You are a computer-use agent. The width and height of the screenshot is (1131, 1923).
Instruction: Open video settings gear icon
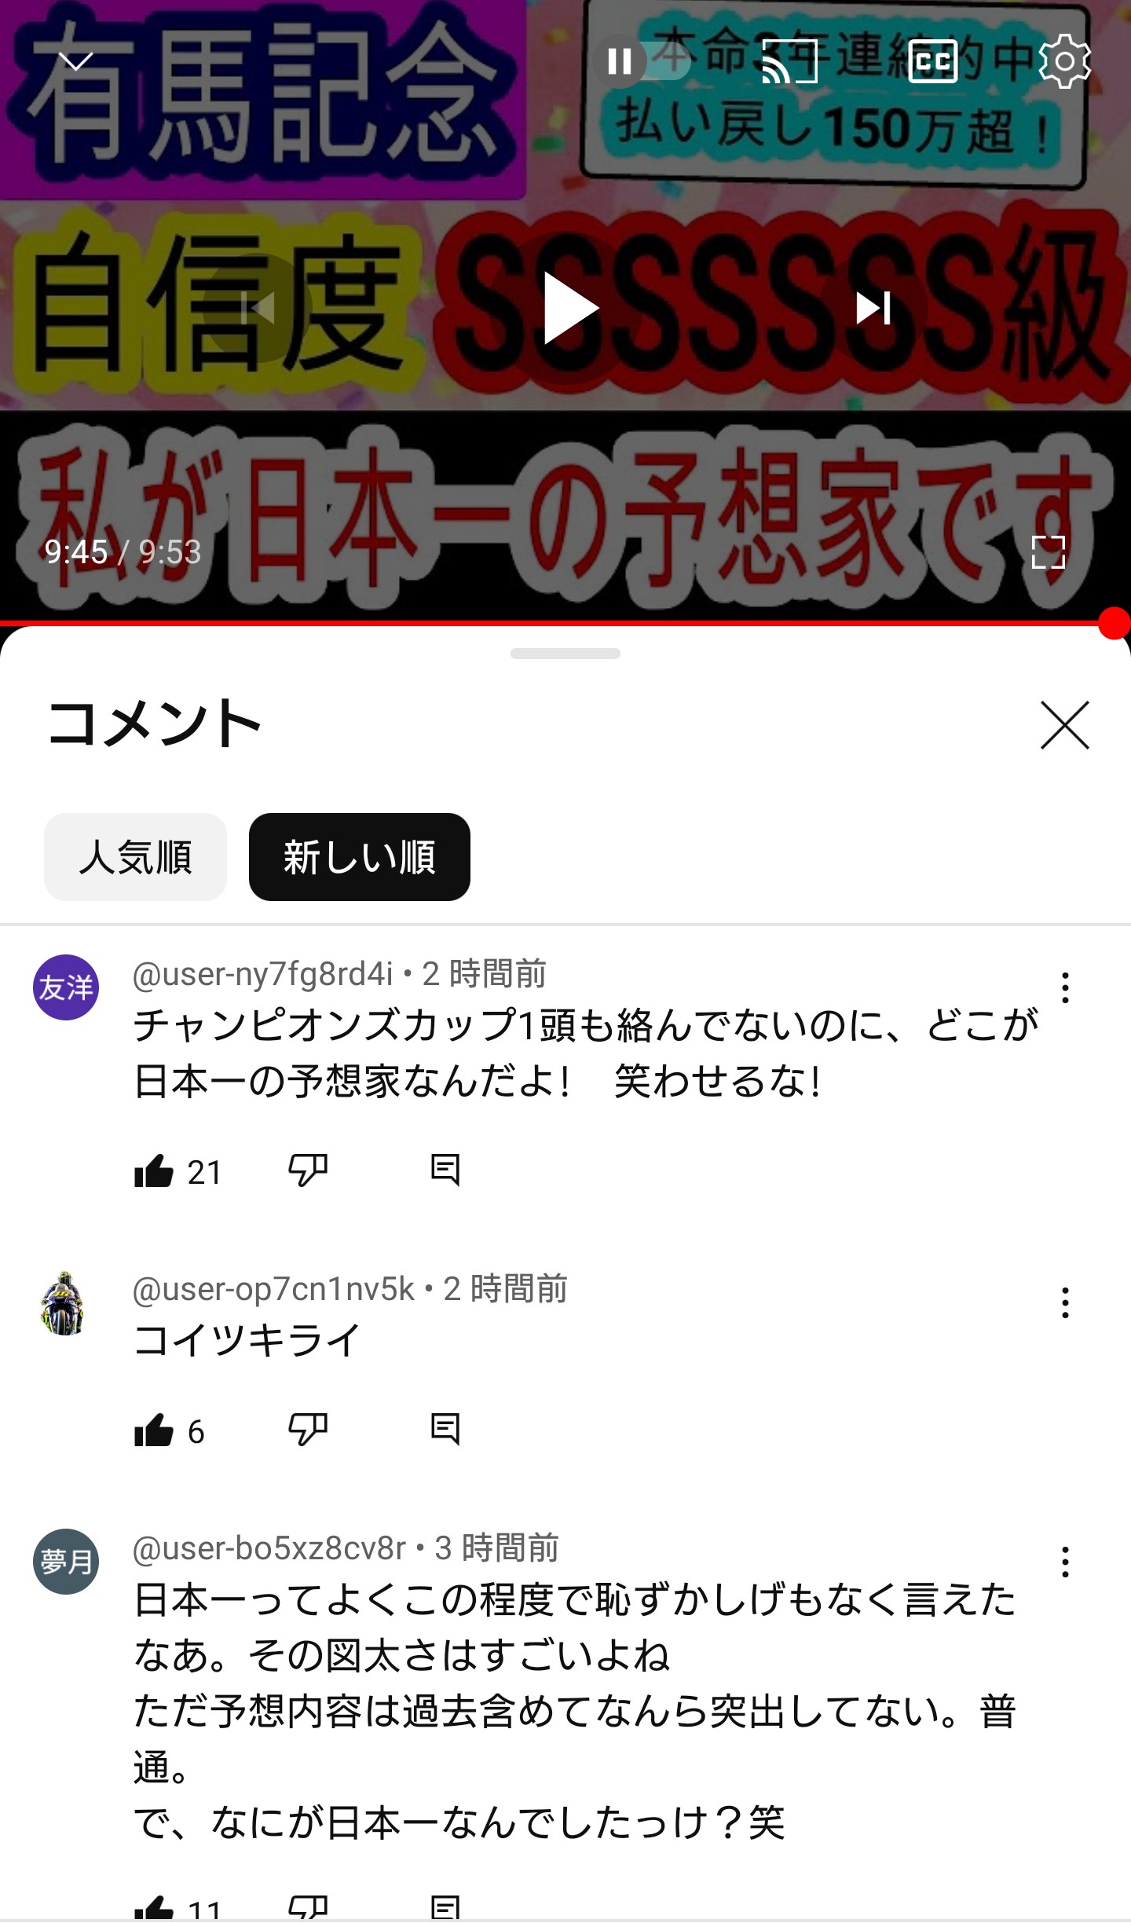pos(1064,60)
